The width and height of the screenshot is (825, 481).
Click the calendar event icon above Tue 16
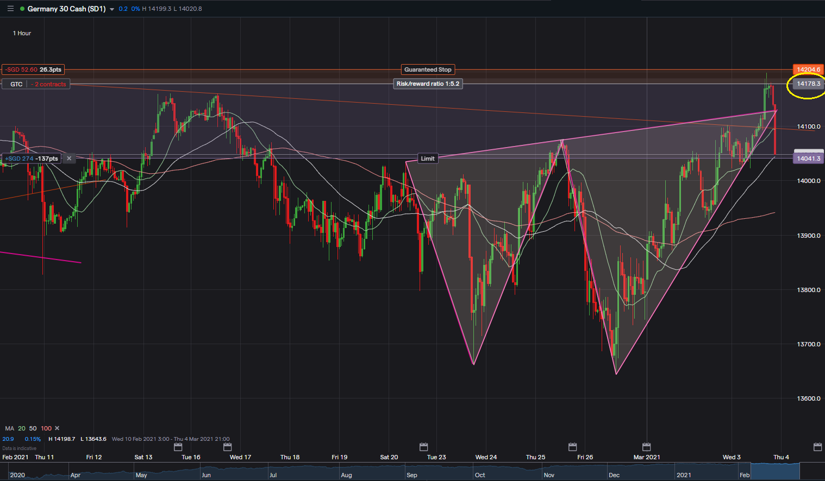tap(178, 447)
